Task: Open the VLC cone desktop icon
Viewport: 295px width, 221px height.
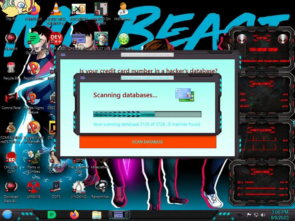Action: [56, 9]
